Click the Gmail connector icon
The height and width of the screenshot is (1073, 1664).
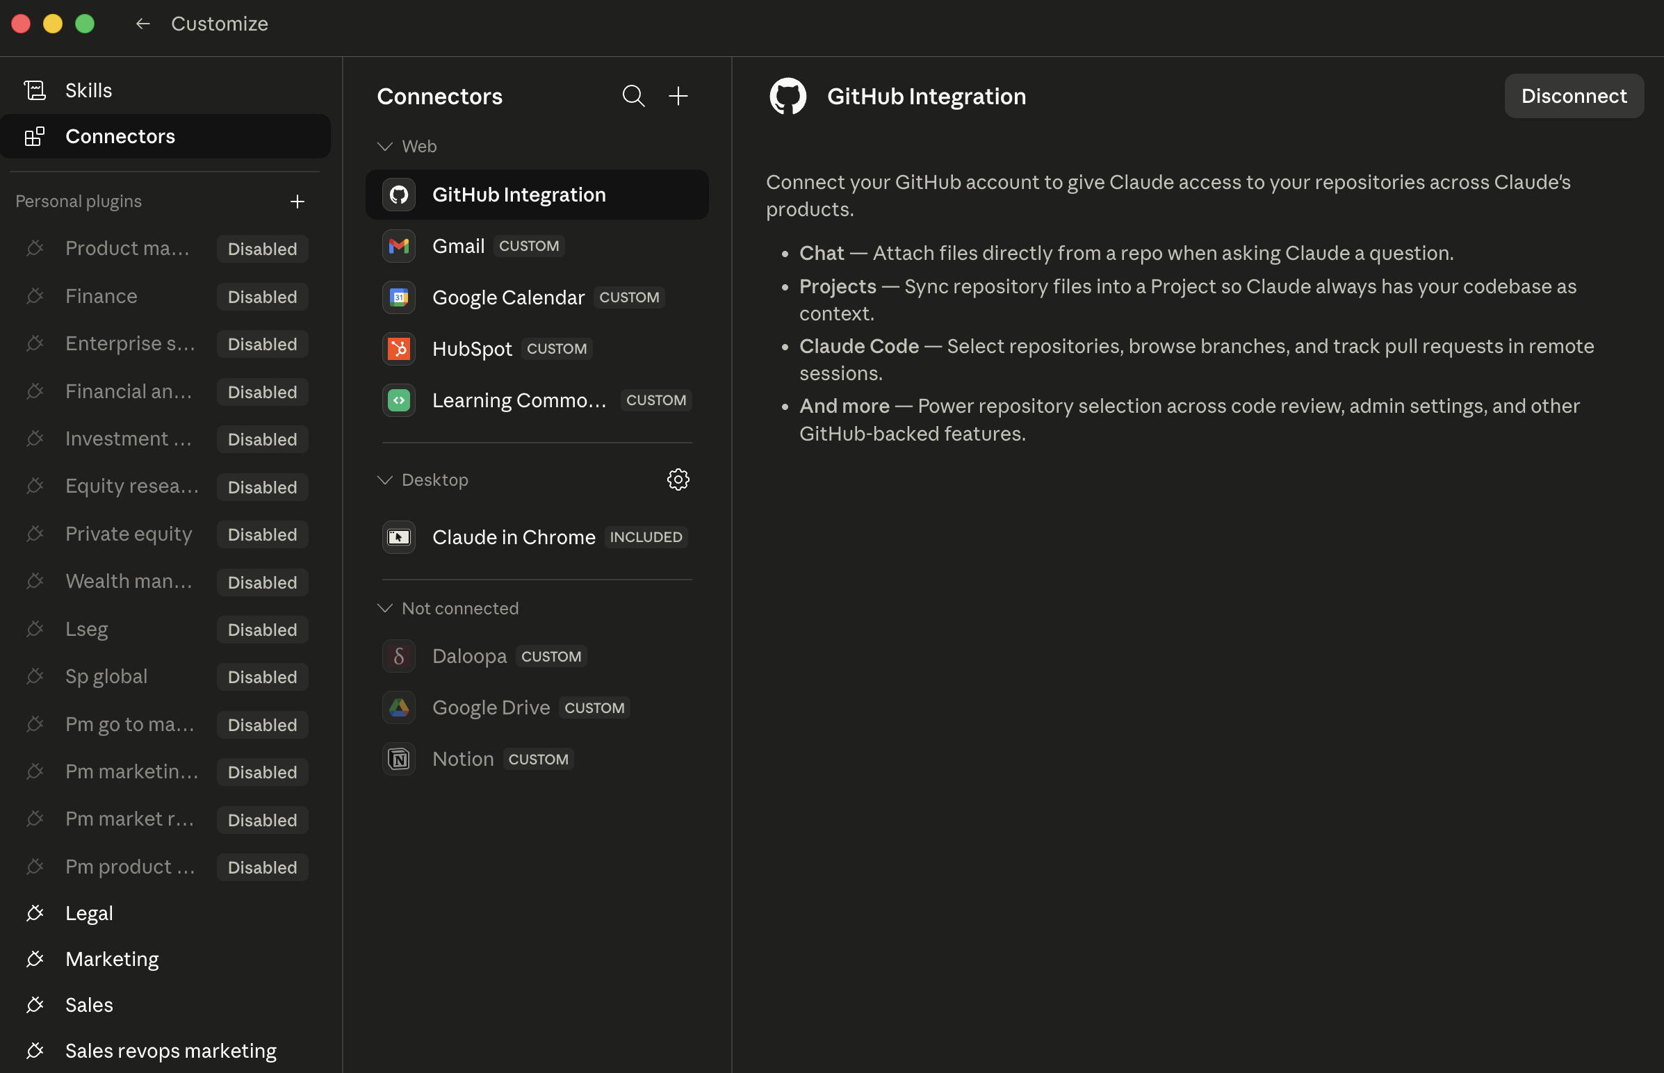click(x=398, y=246)
